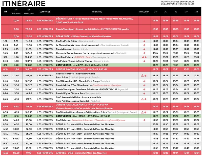Screen dimensions: 202x156
Task: Click the 16:14 arrival time
Action: tap(176, 153)
